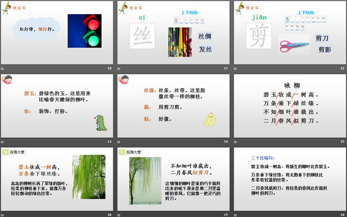
Task: Click animation star icon under slide 14
Action: click(119, 142)
